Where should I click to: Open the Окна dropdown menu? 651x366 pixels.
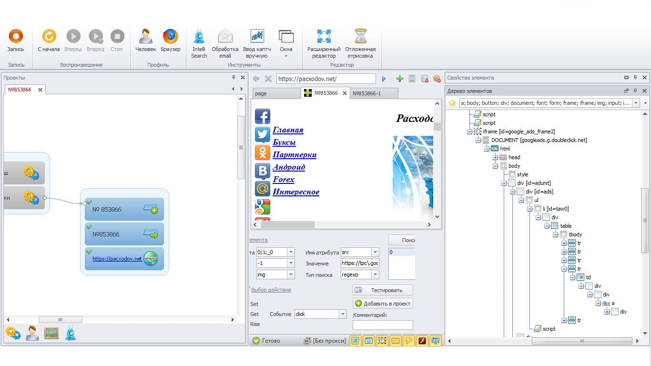click(286, 43)
